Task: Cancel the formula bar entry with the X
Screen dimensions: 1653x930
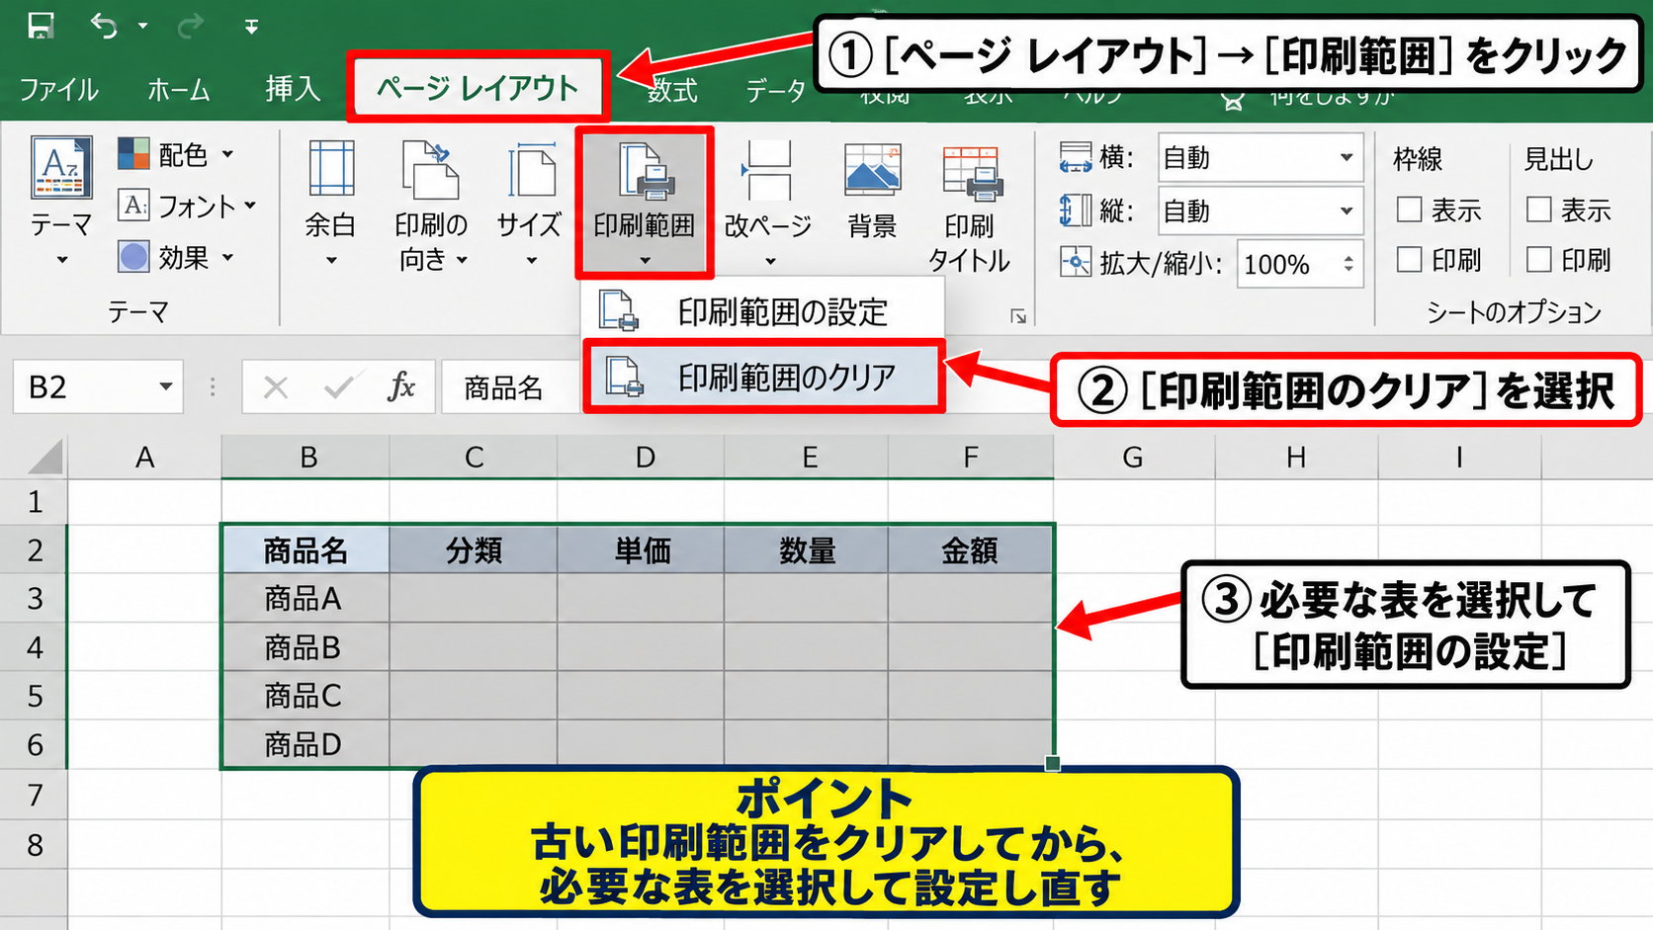Action: pos(276,387)
